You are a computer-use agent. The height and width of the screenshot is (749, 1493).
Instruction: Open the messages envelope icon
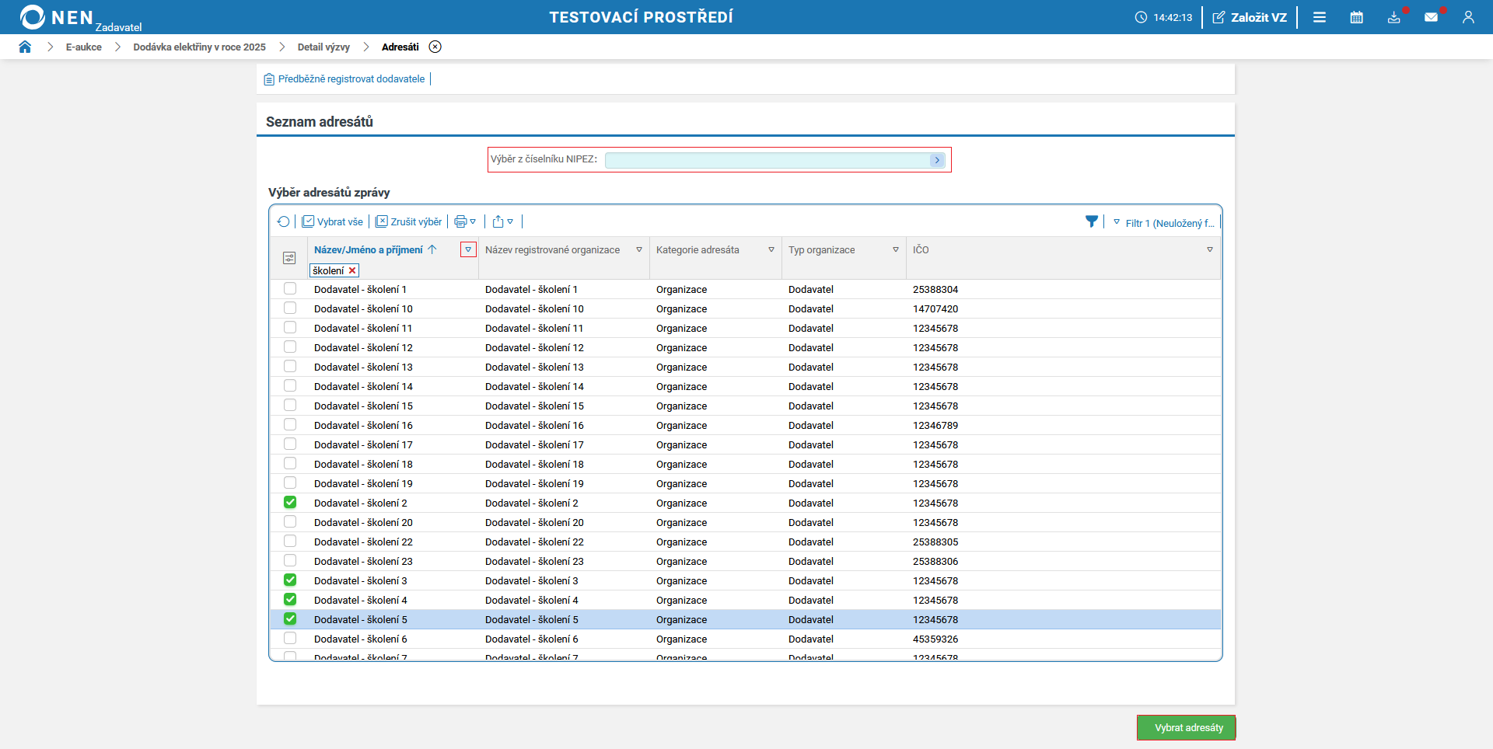1431,17
